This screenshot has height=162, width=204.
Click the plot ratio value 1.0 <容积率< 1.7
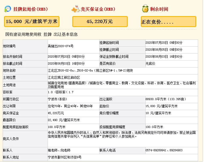click(x=61, y=92)
